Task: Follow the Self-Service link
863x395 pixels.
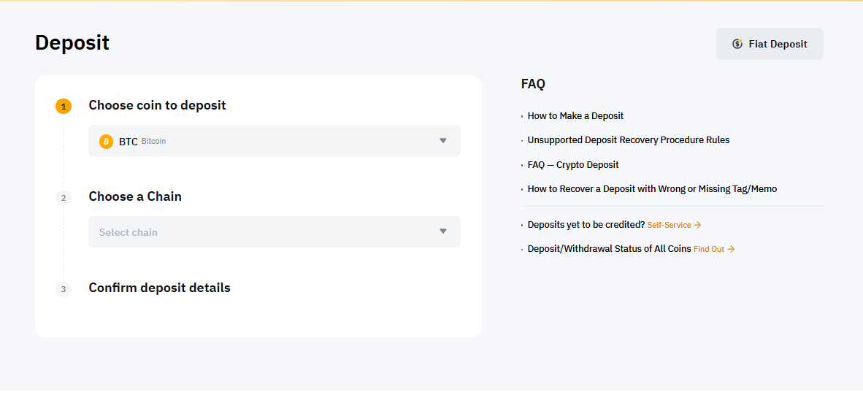Action: point(669,226)
